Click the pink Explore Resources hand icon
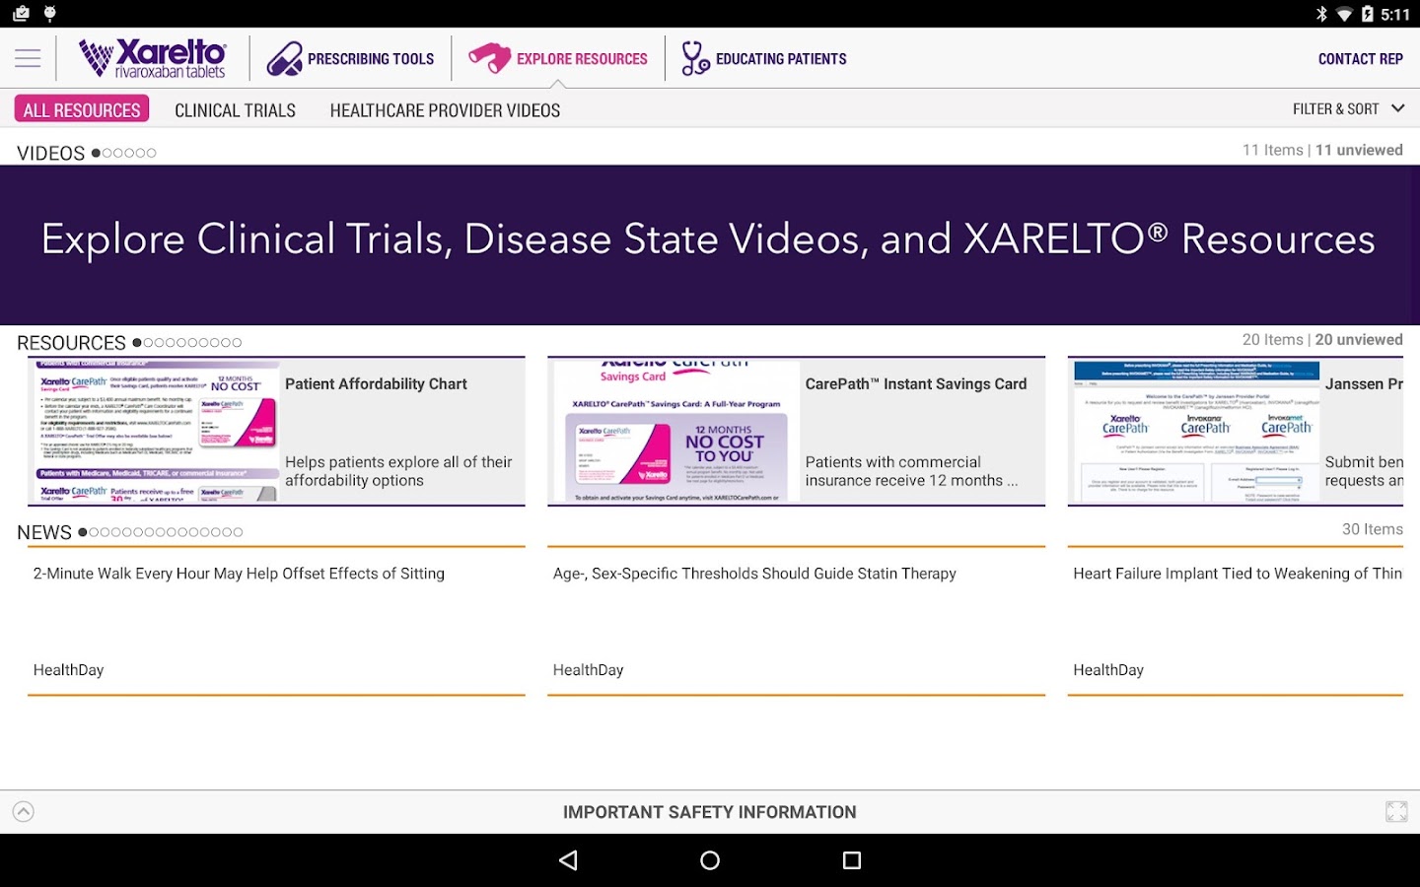1420x887 pixels. click(489, 58)
